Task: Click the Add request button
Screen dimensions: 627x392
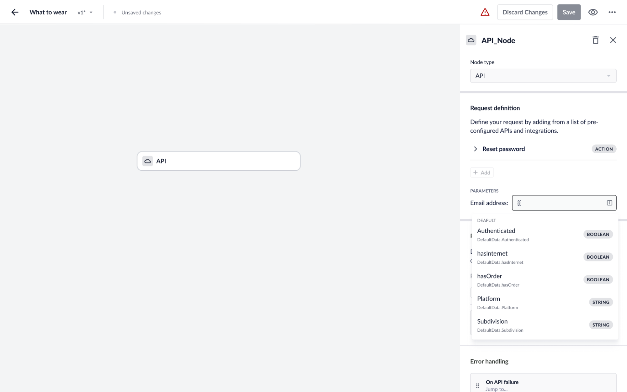Action: point(482,172)
